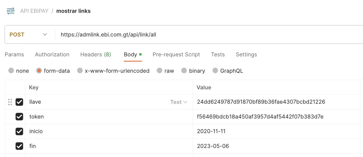Click the API EBIPAY breadcrumb link

[x=34, y=11]
